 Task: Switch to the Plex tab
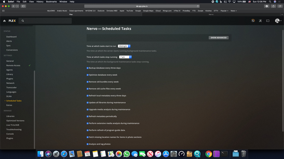tap(71, 14)
